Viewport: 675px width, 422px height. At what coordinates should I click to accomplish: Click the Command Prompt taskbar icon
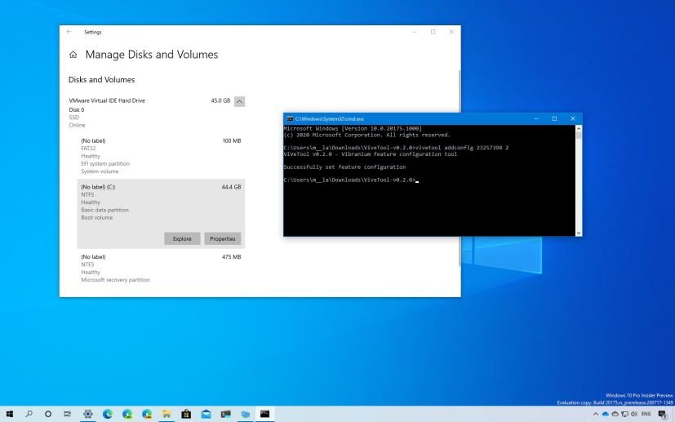264,414
